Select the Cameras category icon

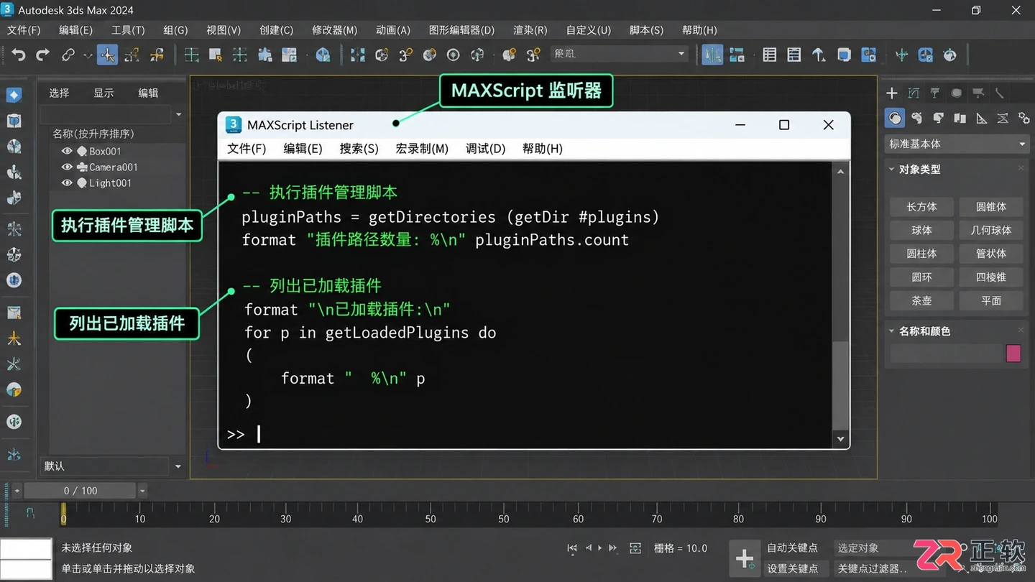pyautogui.click(x=960, y=118)
